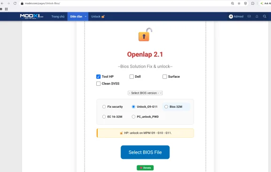Open the apps grid in bookmarks bar
Screen dimensions: 271x172
pos(7,9)
